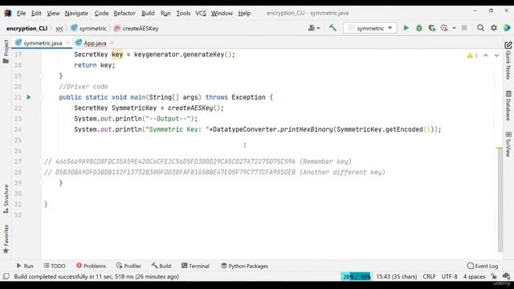Open the symmetric run configuration dropdown

[369, 28]
